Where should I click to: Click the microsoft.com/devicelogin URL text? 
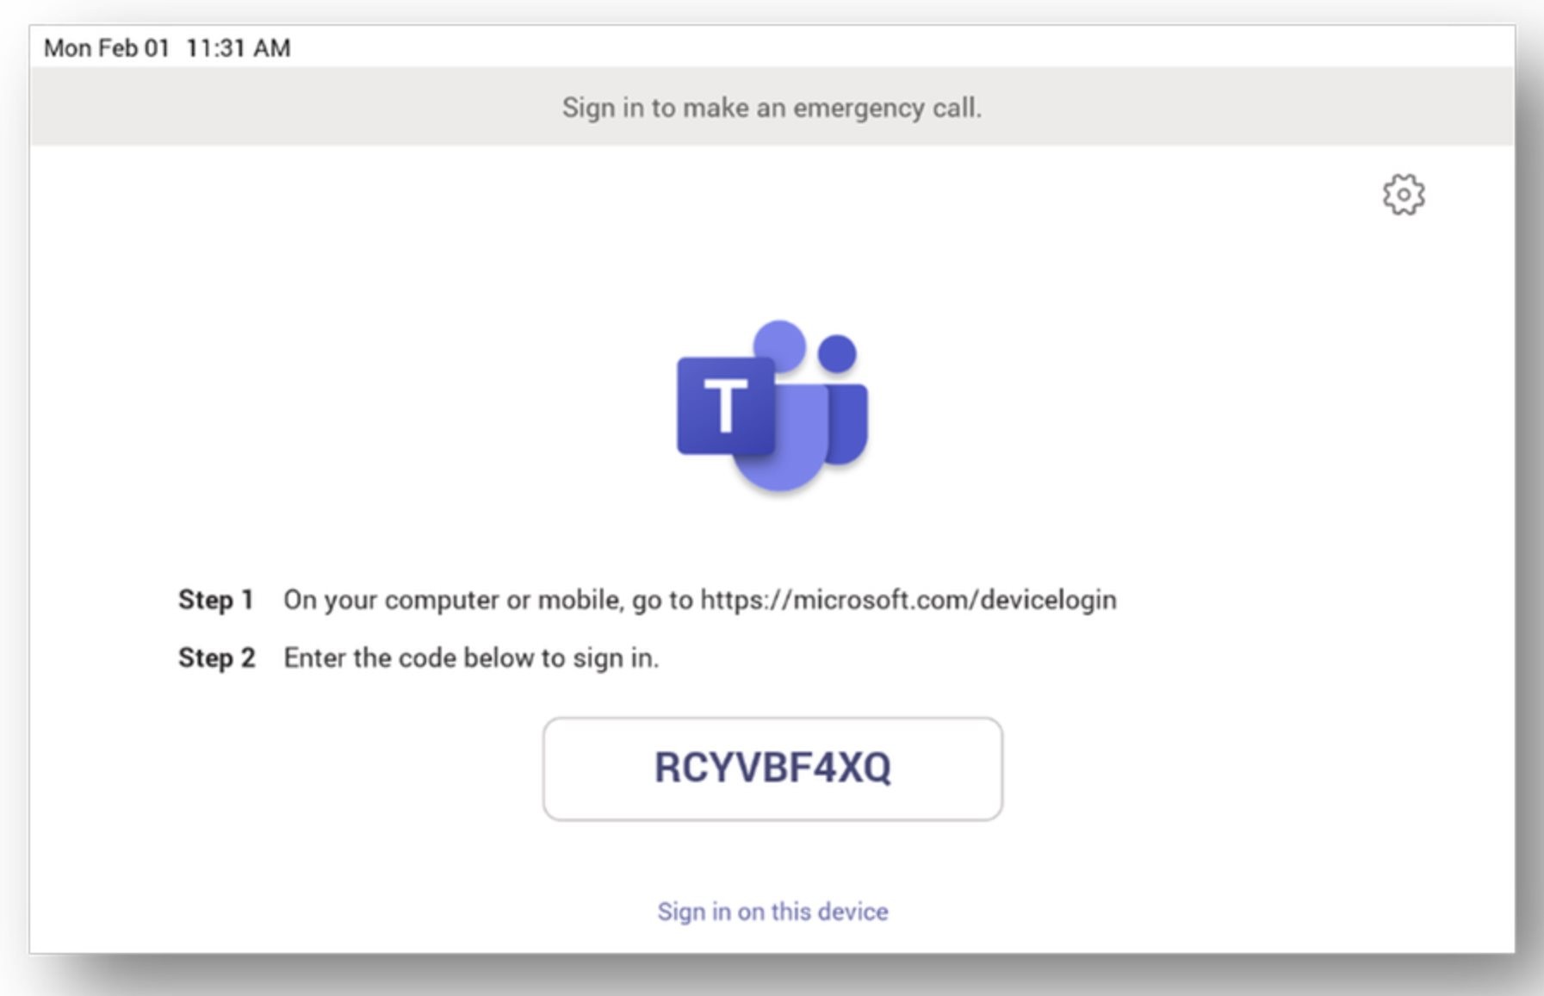(908, 600)
